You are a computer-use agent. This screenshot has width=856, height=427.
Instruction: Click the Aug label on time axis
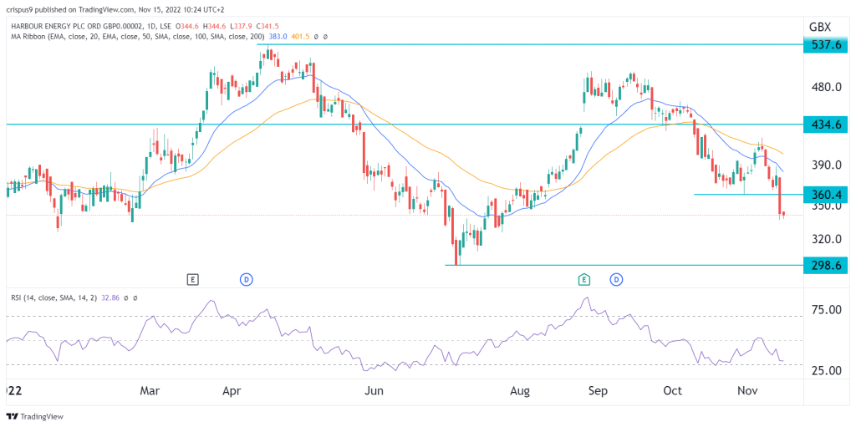pyautogui.click(x=520, y=391)
